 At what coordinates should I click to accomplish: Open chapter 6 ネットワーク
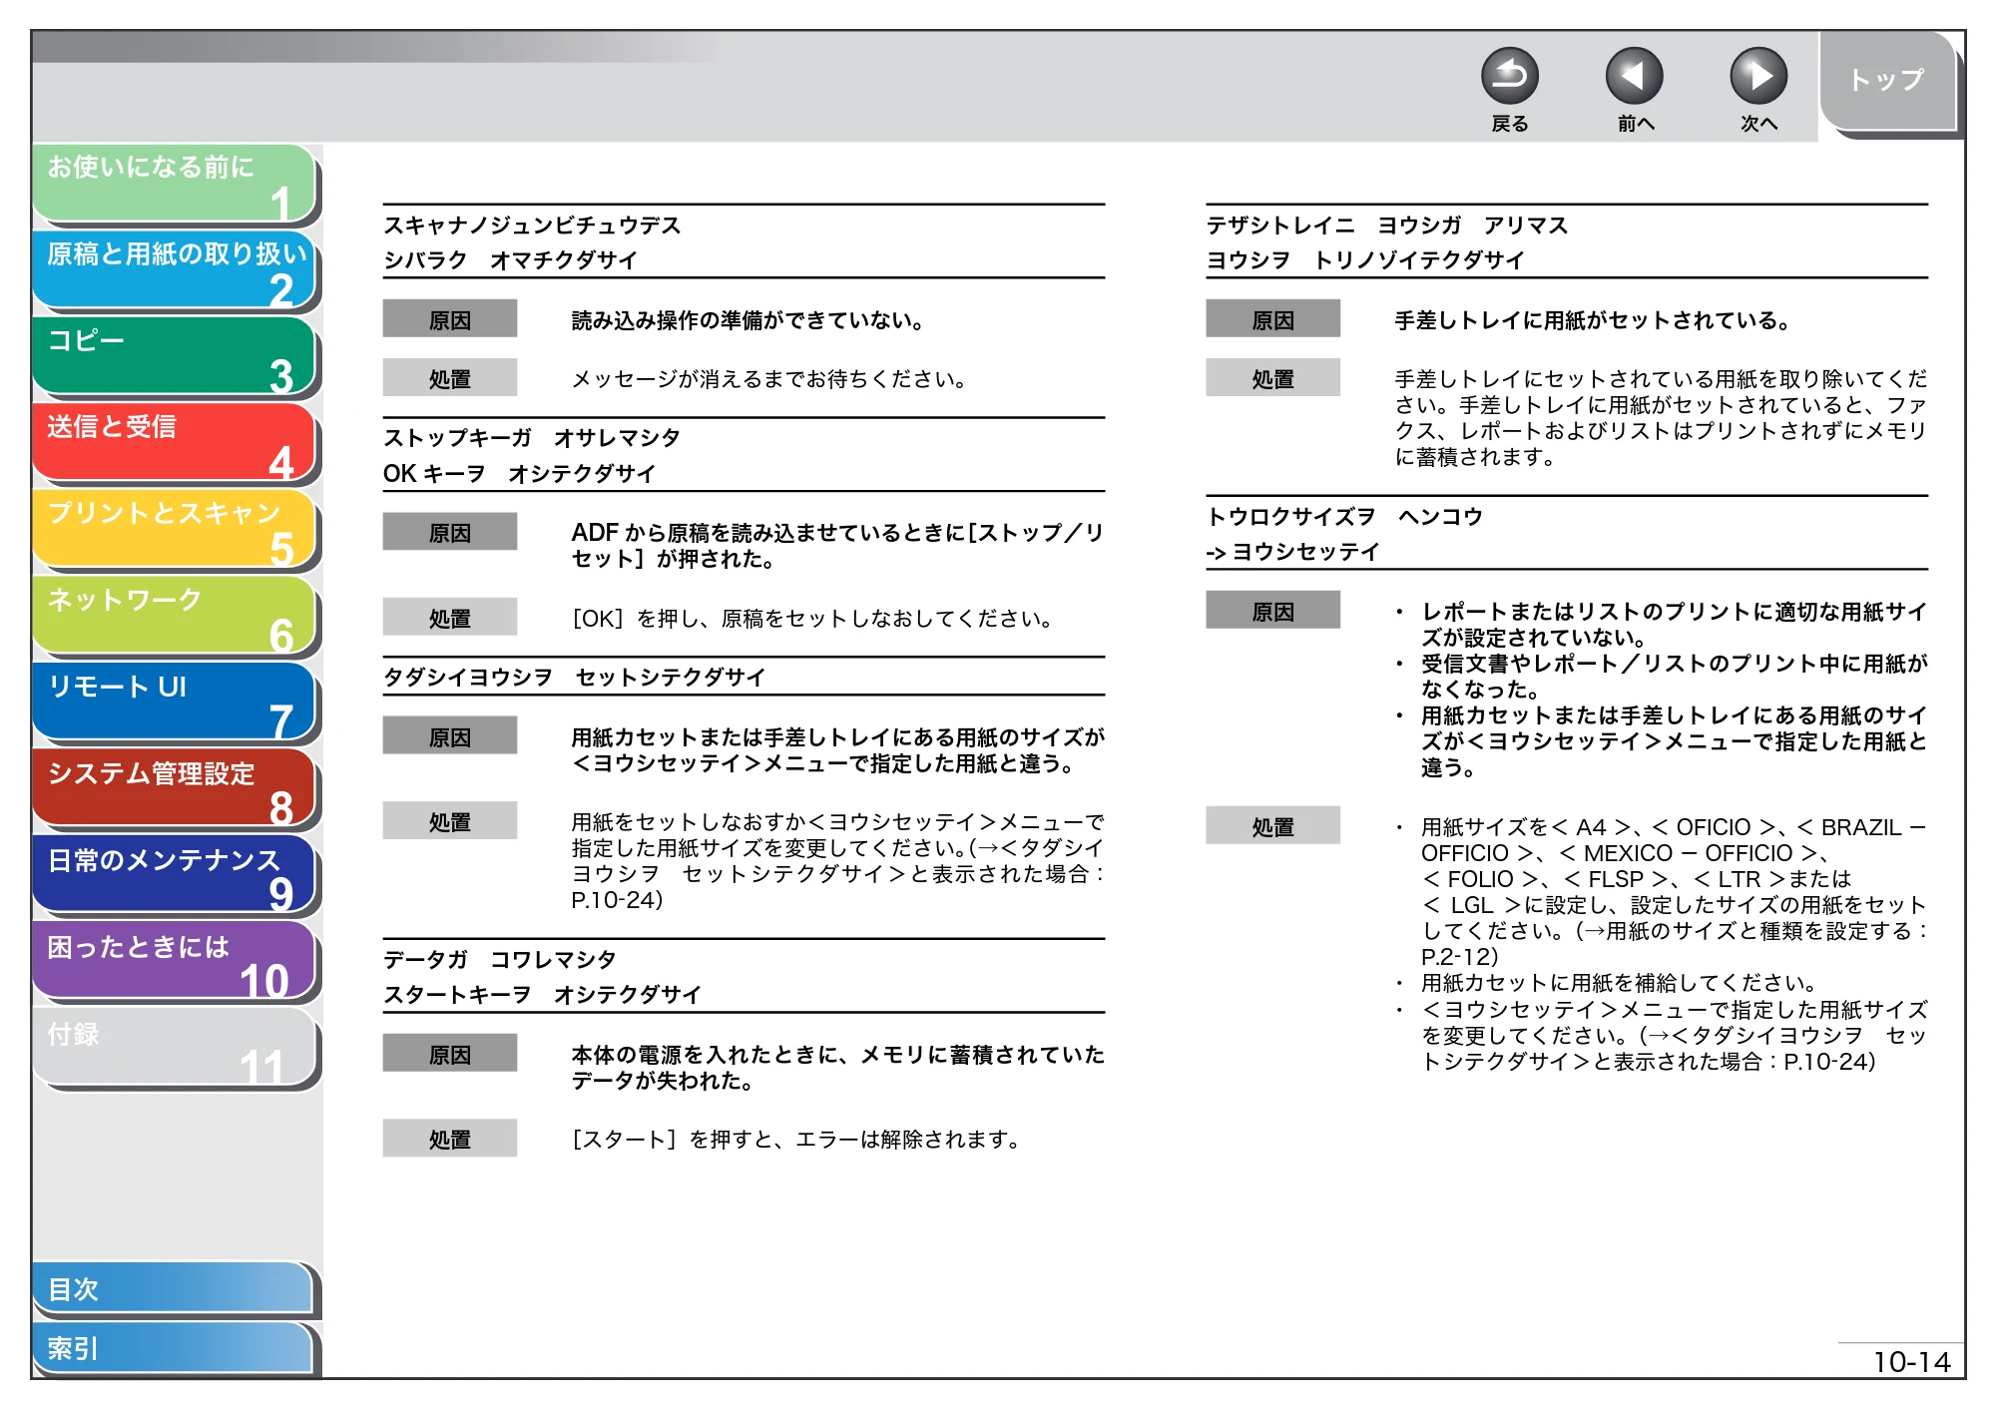point(175,617)
